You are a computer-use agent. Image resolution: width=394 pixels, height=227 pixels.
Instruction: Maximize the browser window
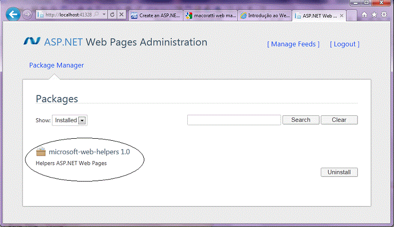click(367, 3)
